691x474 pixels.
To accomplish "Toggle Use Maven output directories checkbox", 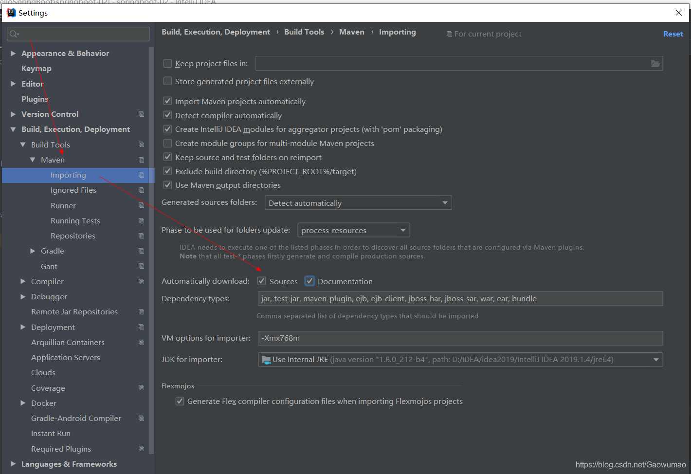I will [168, 185].
